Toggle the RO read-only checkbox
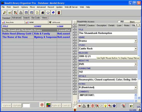The height and width of the screenshot is (112, 142). [x=119, y=22]
